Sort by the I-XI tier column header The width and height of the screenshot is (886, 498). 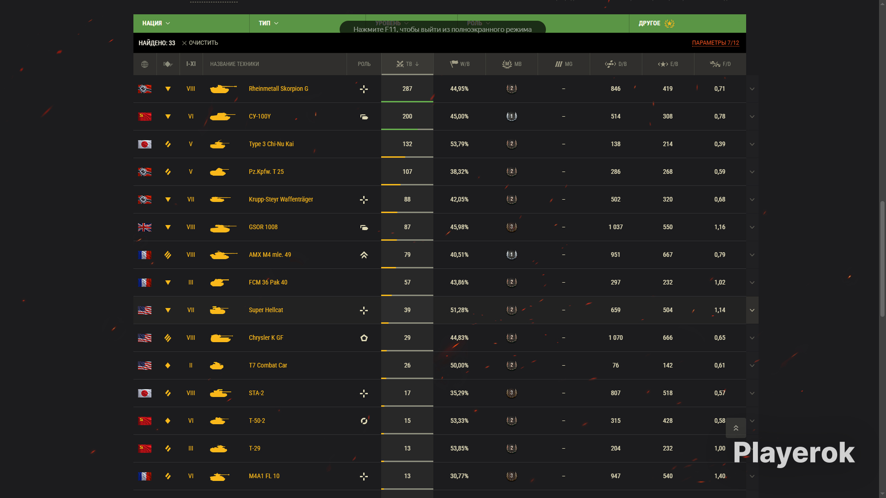(191, 64)
